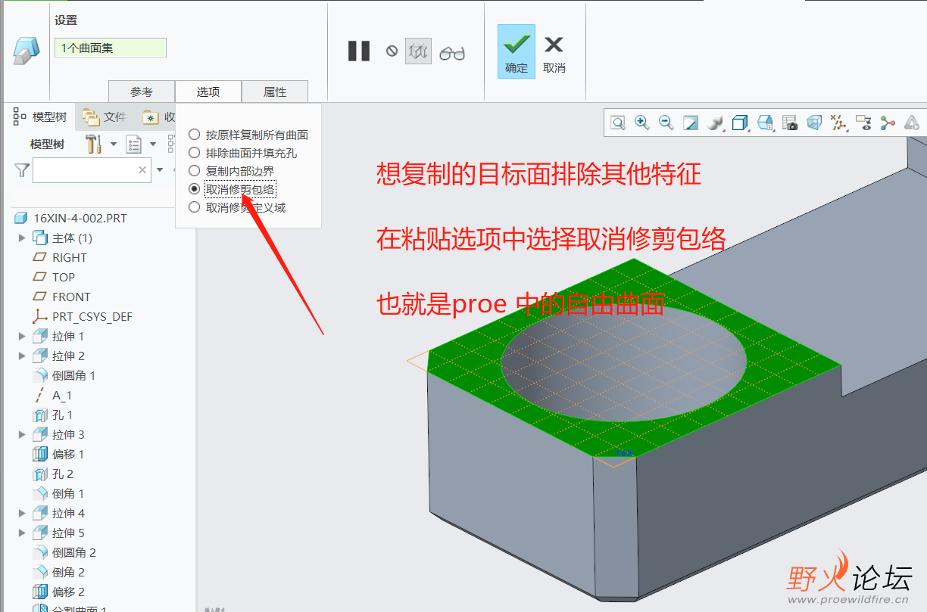This screenshot has height=612, width=927.
Task: Expand the 主体 (1) tree node
Action: [22, 238]
